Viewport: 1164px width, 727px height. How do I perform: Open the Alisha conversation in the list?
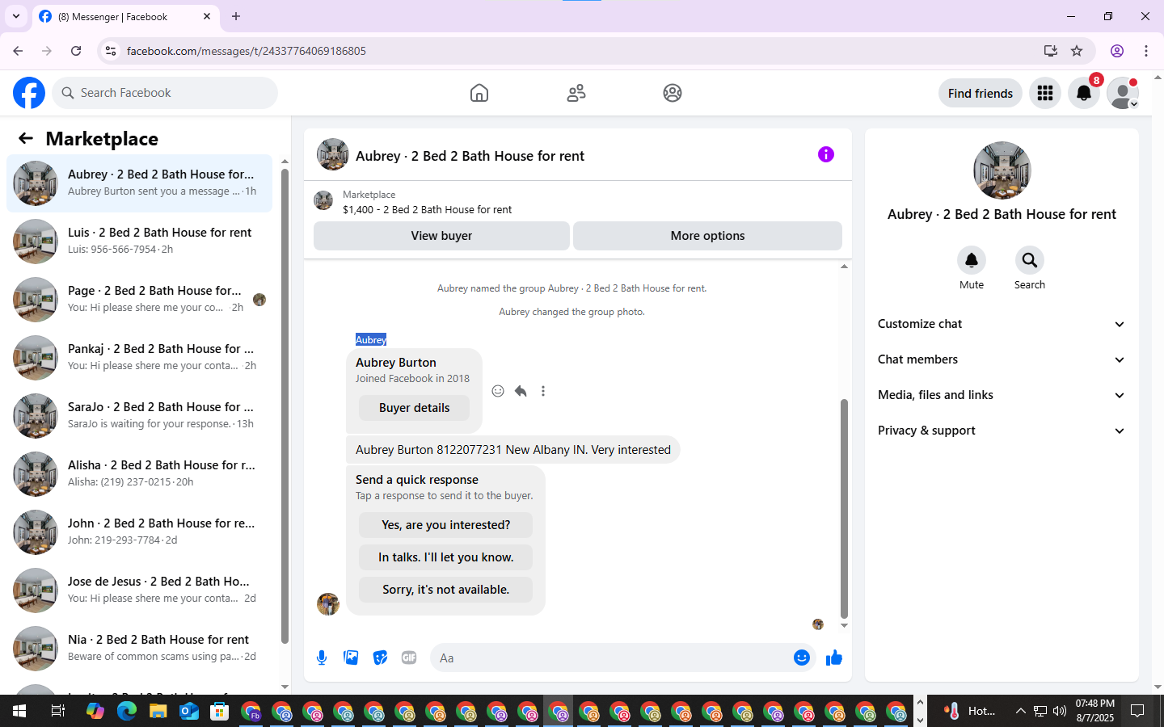tap(139, 474)
